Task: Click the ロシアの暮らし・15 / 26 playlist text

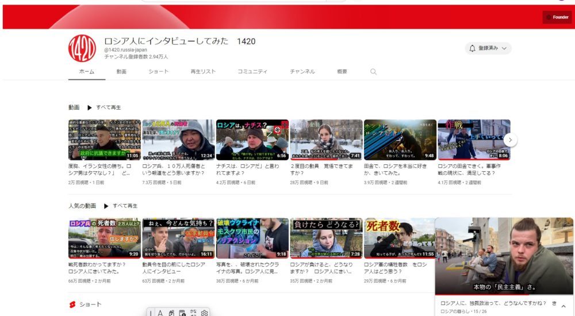Action: pyautogui.click(x=463, y=311)
